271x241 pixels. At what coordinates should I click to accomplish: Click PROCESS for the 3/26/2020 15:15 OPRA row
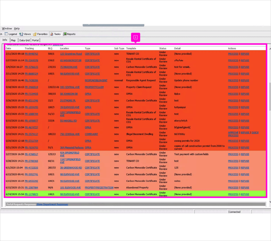pyautogui.click(x=233, y=107)
